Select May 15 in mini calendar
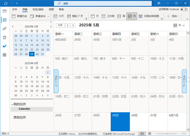The image size is (190, 136). point(32,45)
